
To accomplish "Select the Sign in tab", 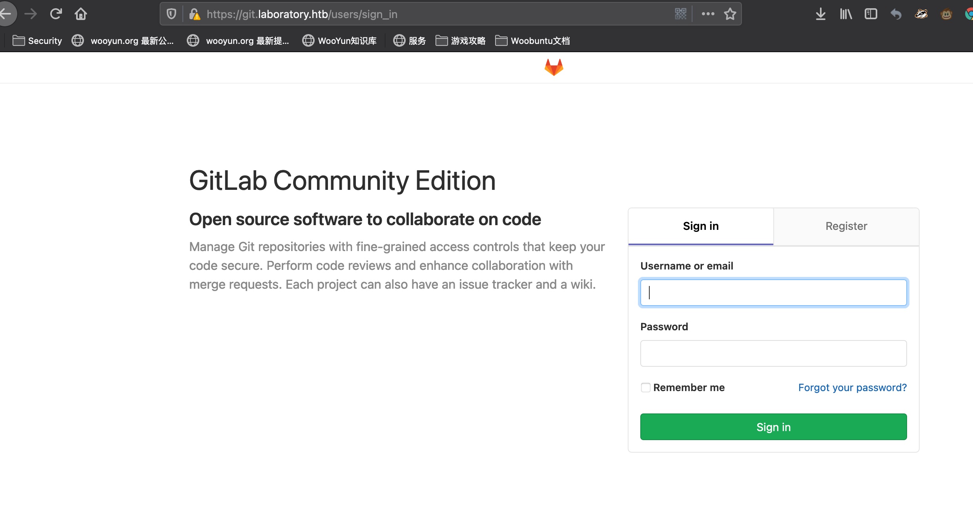I will tap(701, 226).
